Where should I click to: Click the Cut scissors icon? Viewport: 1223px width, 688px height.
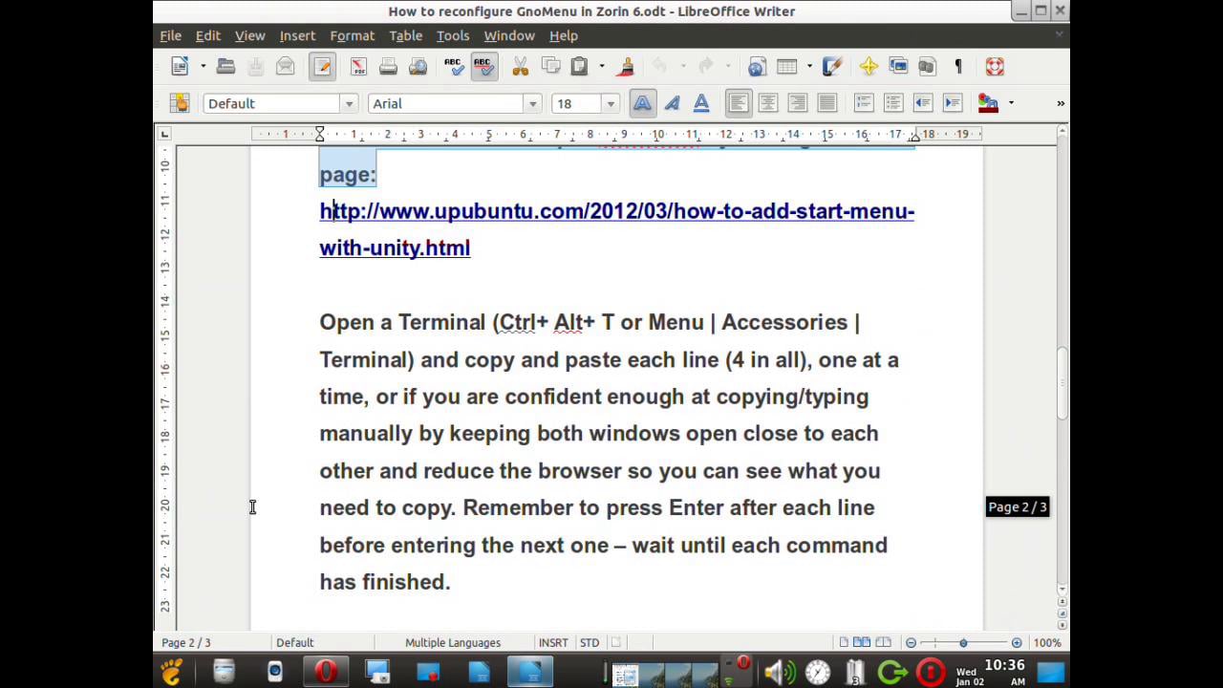520,66
